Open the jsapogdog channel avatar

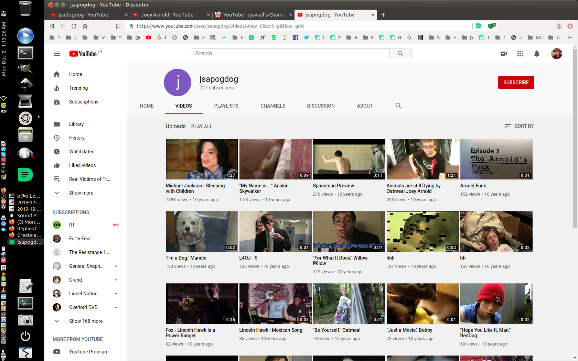point(178,83)
